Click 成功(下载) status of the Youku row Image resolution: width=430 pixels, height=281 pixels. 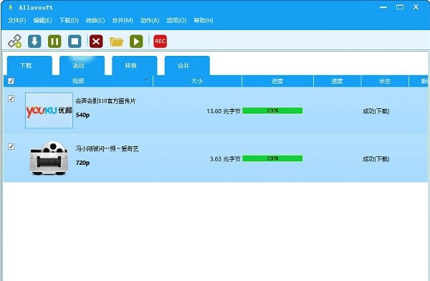coord(376,111)
